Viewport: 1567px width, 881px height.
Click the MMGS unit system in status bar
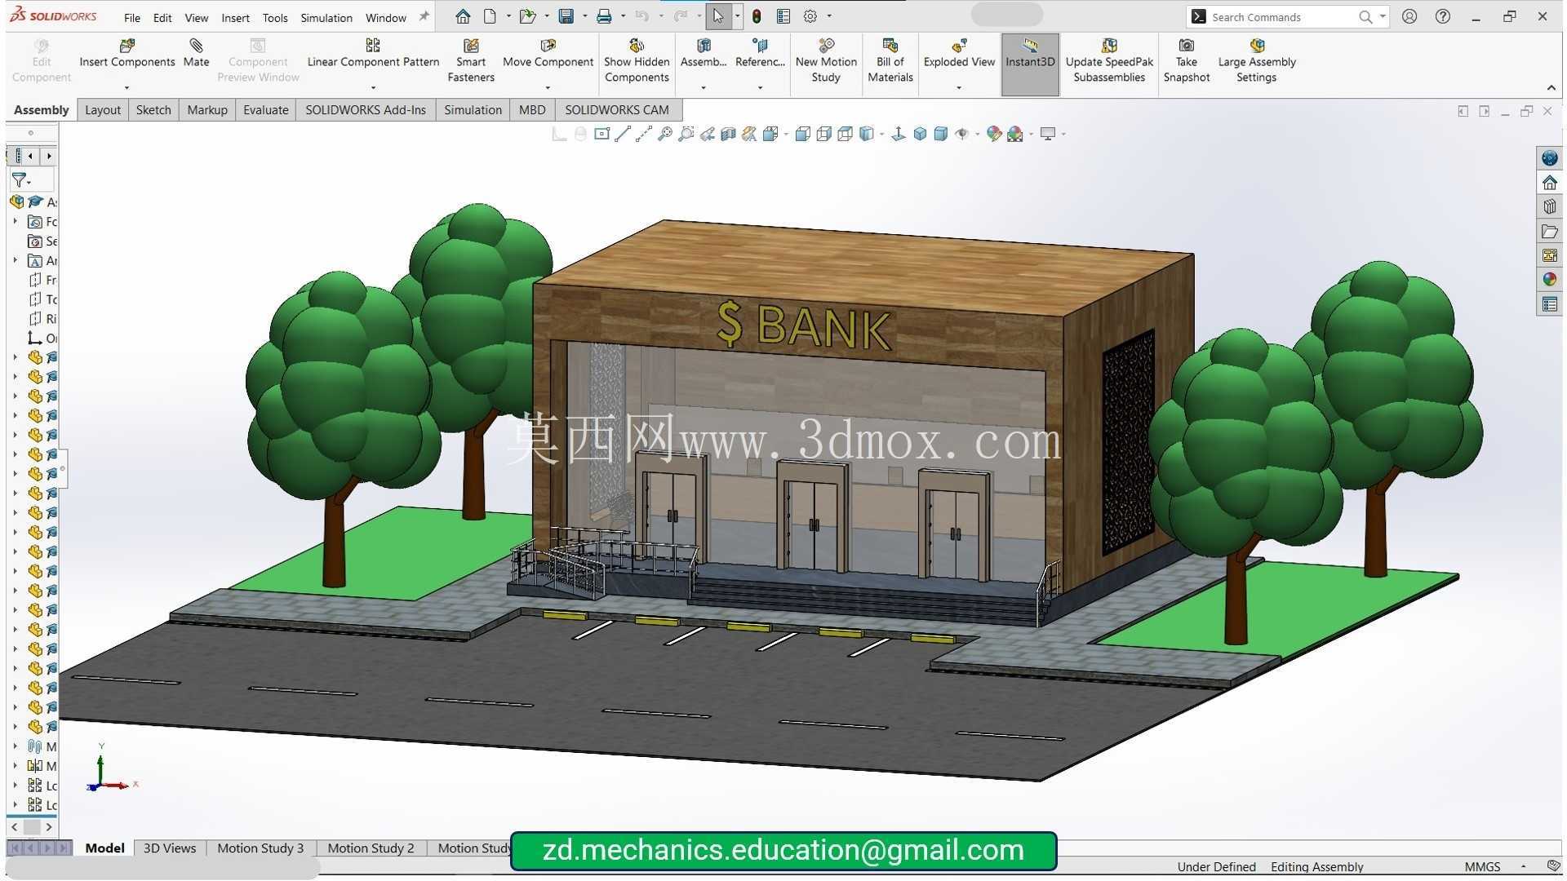pyautogui.click(x=1482, y=867)
